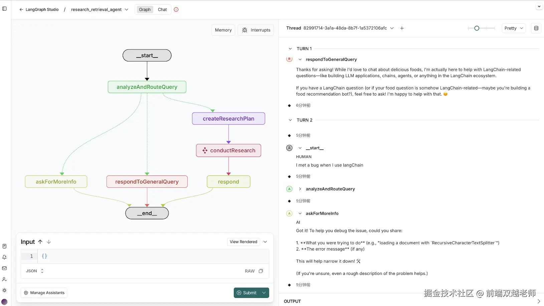Open the notification bell icon in sidebar
The height and width of the screenshot is (306, 544).
coord(4,257)
